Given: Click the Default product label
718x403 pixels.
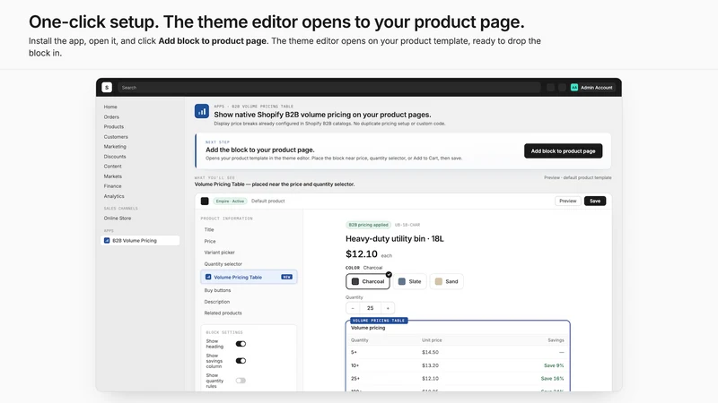Looking at the screenshot, I should (x=267, y=201).
